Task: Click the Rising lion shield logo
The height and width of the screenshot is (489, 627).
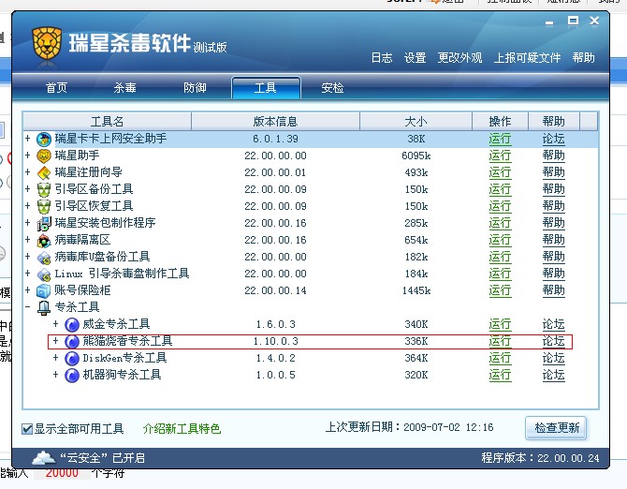Action: click(47, 44)
